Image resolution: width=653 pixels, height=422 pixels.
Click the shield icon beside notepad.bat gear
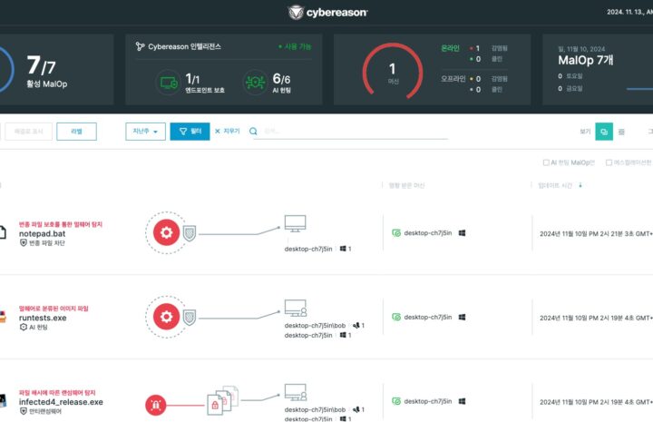click(189, 234)
